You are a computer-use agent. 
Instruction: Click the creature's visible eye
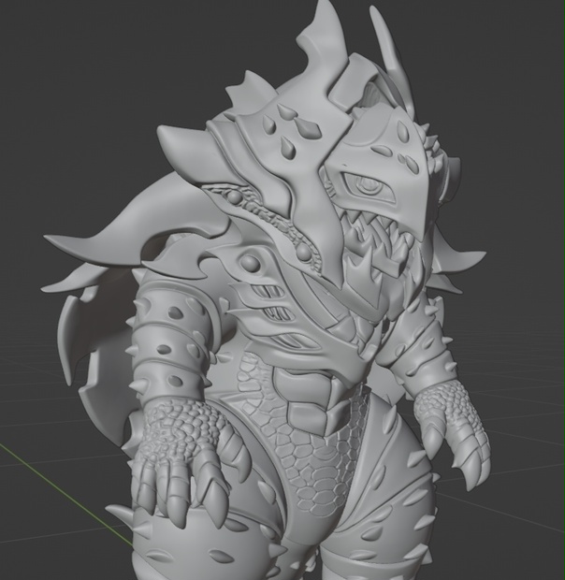point(368,186)
